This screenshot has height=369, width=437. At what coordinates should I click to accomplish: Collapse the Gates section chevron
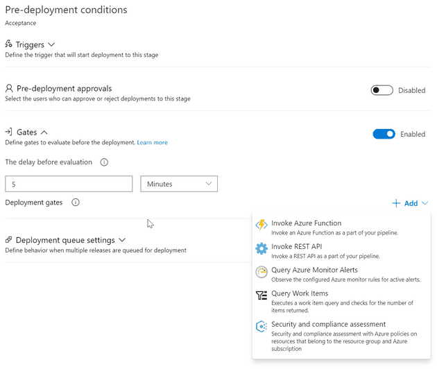point(44,132)
